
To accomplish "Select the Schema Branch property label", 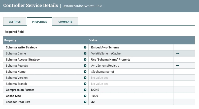I will coord(16,84).
